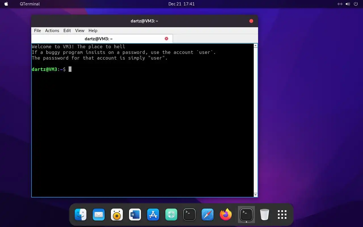Viewport: 363px width, 227px height.
Task: Click the 'Welcome to VM3! The place to hell' line
Action: coord(79,47)
